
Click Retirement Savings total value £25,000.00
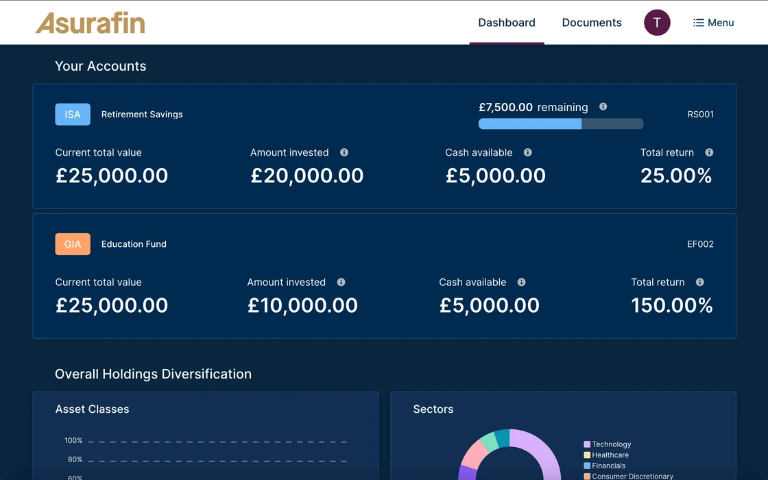[x=112, y=176]
